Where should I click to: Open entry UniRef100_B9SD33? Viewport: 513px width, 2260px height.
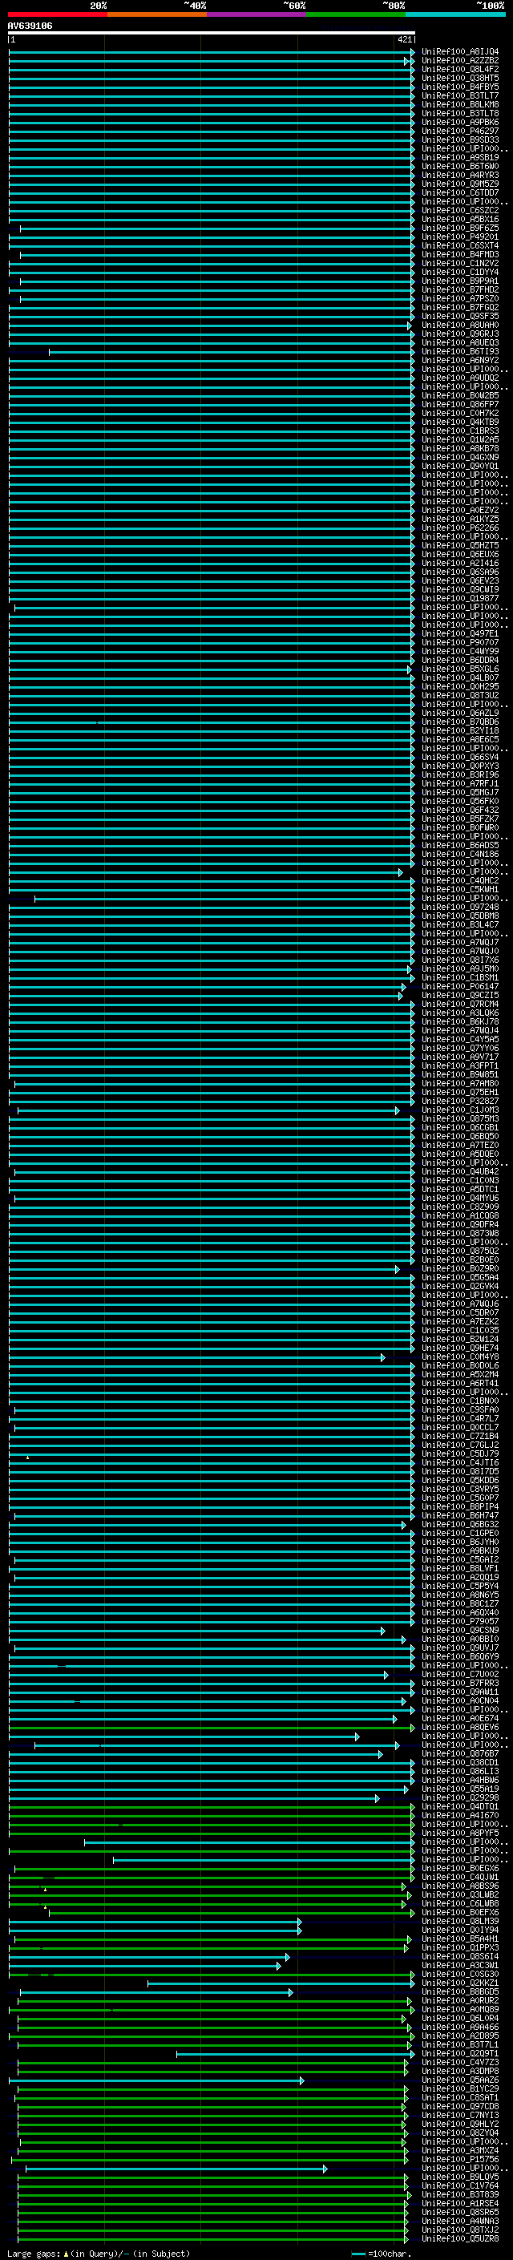click(460, 139)
